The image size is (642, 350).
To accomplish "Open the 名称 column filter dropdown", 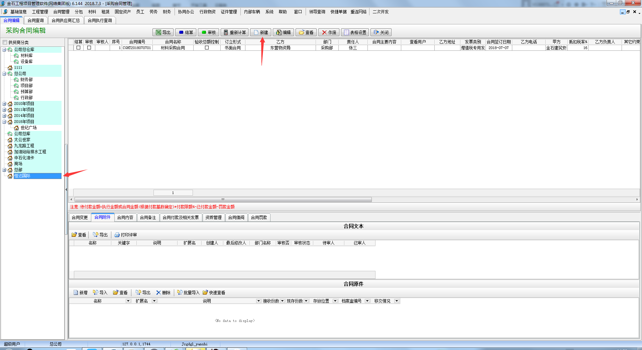I will [x=128, y=301].
